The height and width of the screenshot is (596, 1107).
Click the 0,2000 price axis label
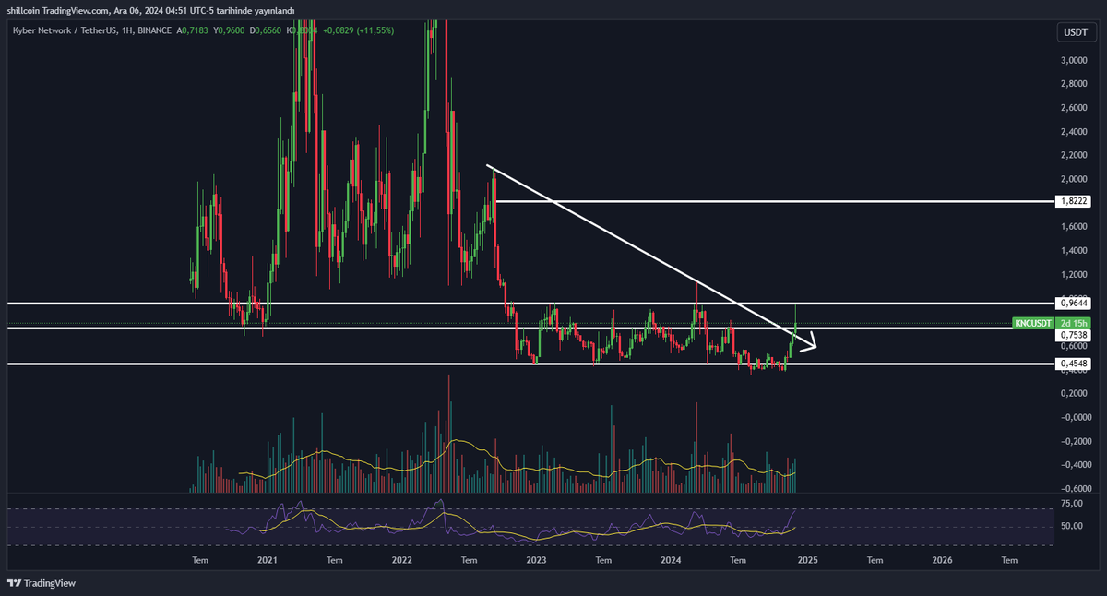(1074, 393)
